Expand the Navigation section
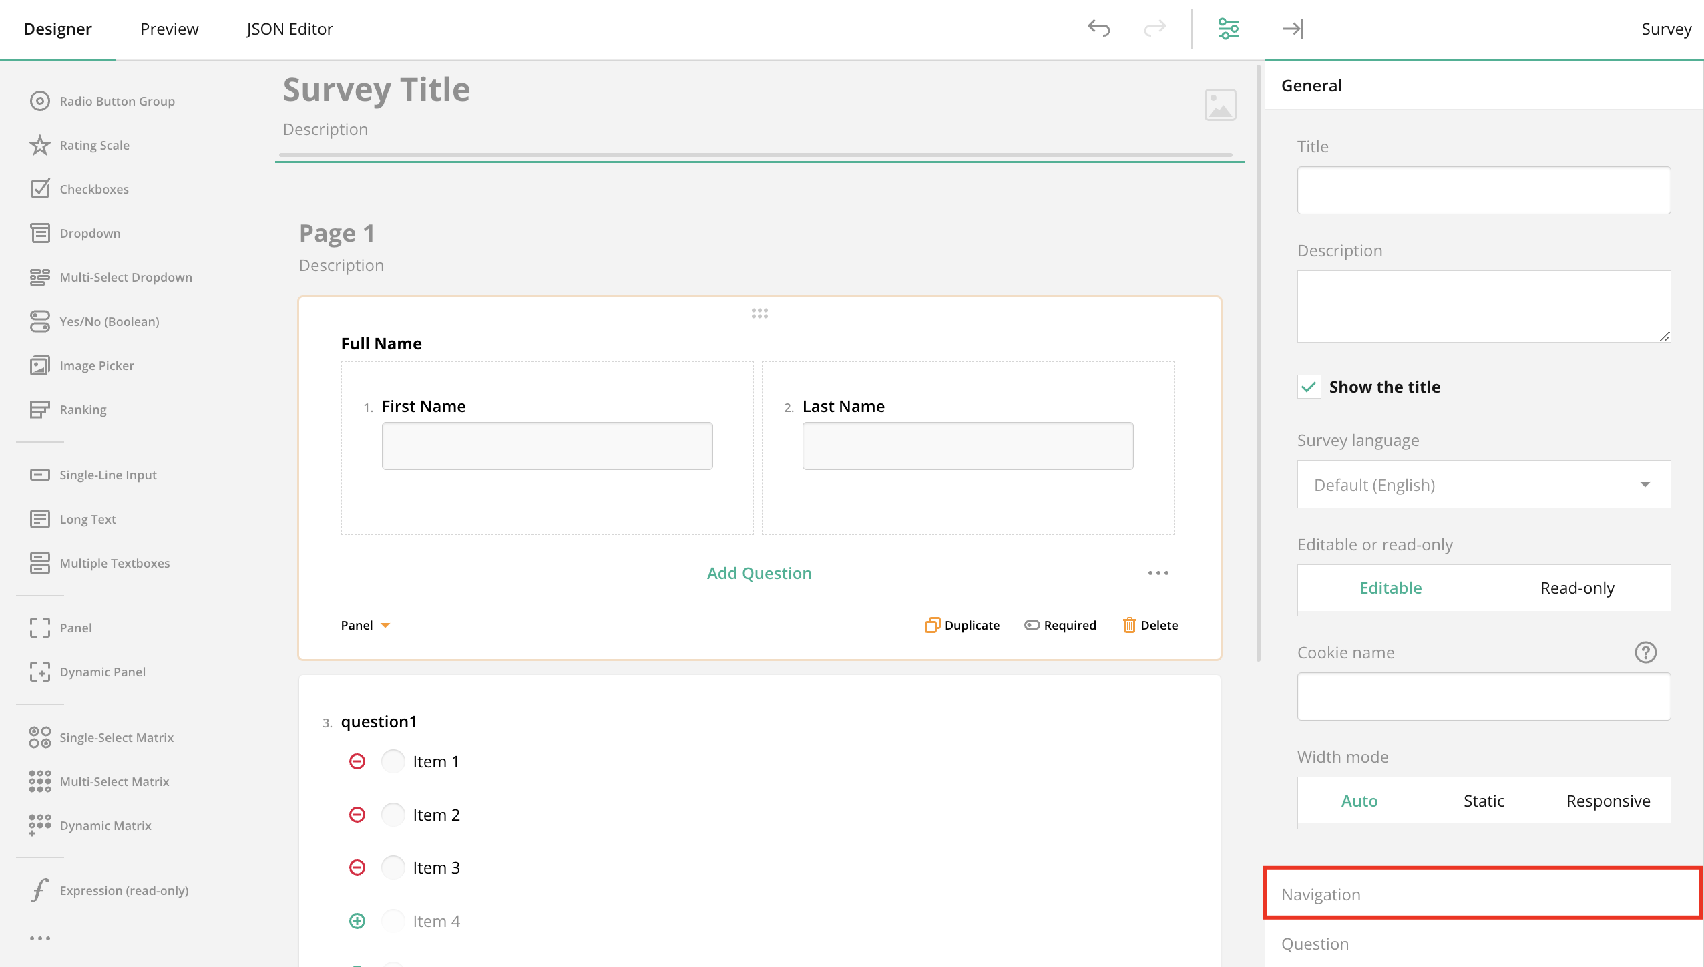1704x967 pixels. (1482, 894)
